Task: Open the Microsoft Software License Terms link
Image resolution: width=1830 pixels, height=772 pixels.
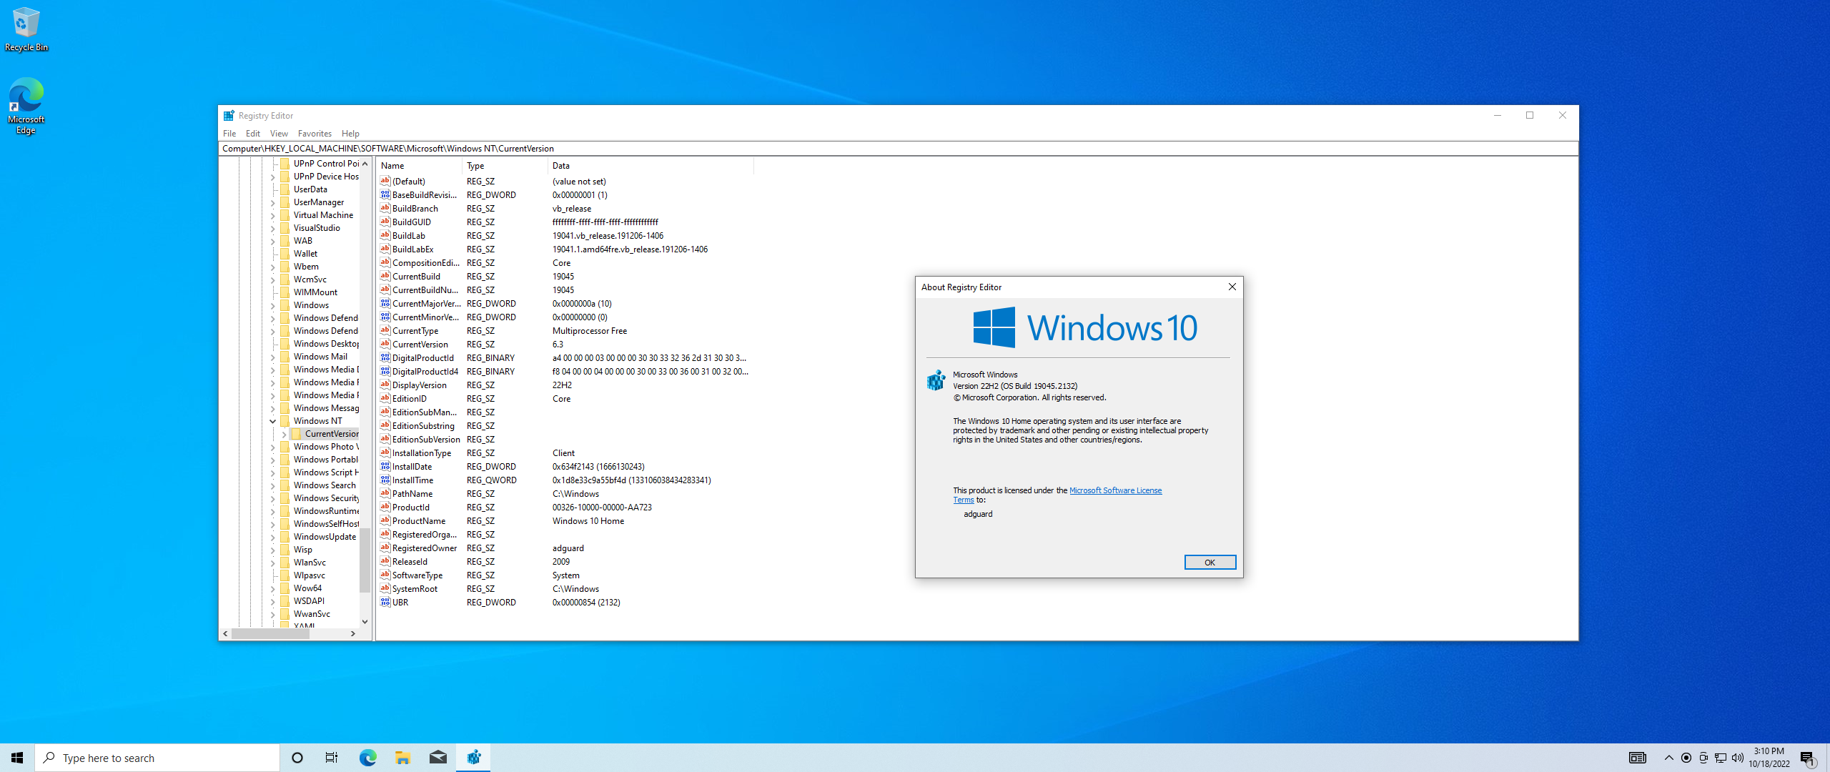Action: coord(1115,490)
